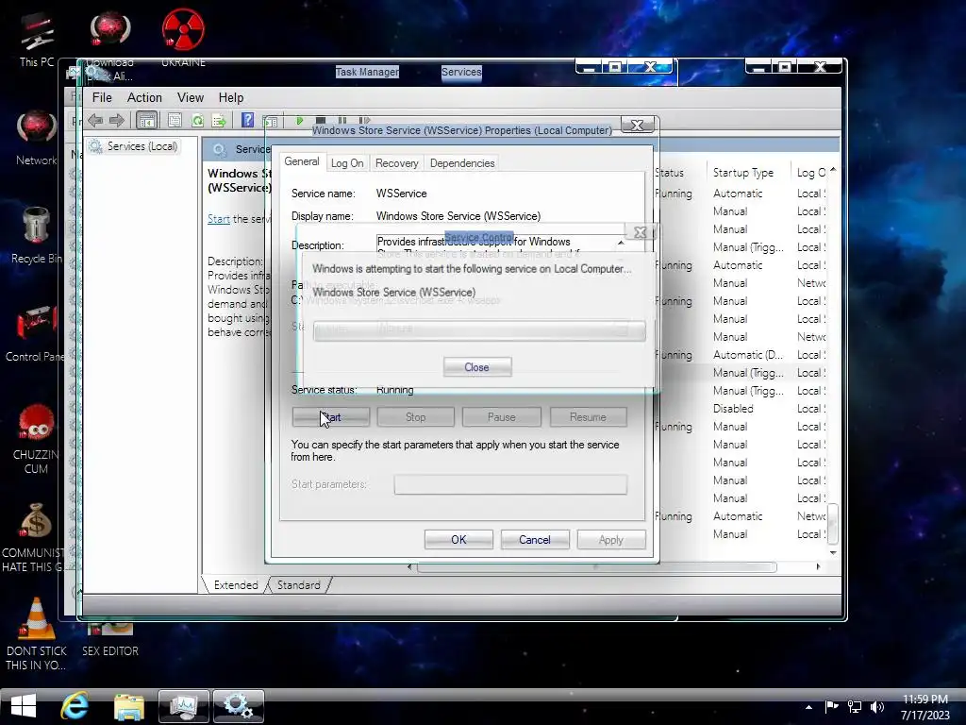Open the Action menu
This screenshot has height=725, width=966.
(144, 97)
